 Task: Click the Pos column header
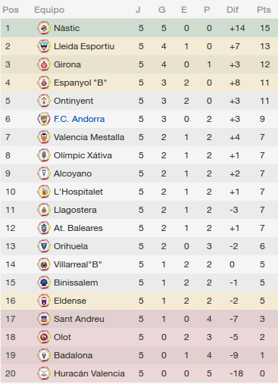click(x=11, y=10)
